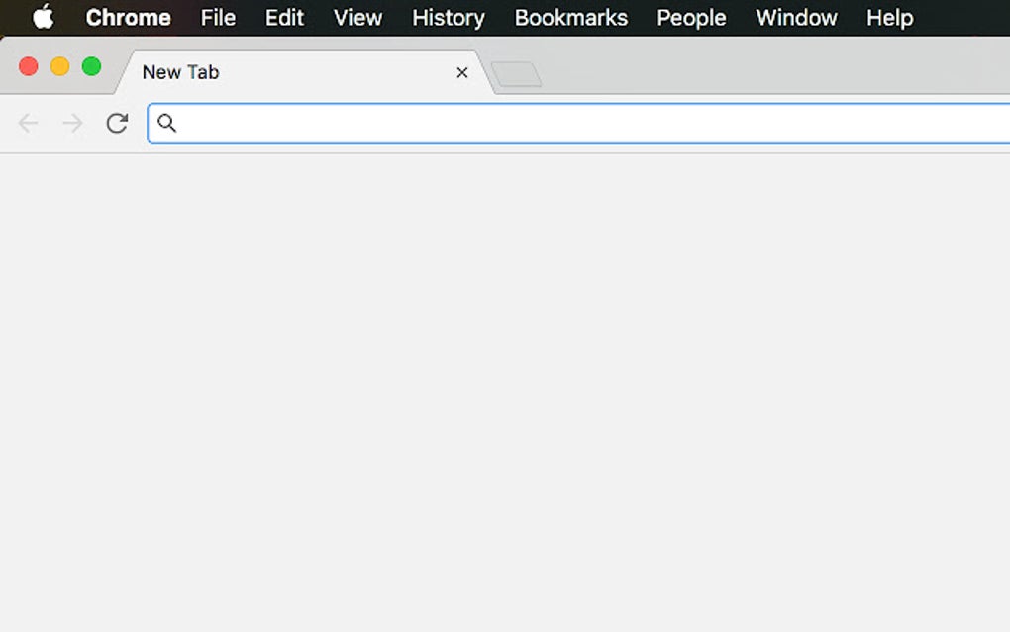
Task: Reload the current page
Action: [116, 123]
